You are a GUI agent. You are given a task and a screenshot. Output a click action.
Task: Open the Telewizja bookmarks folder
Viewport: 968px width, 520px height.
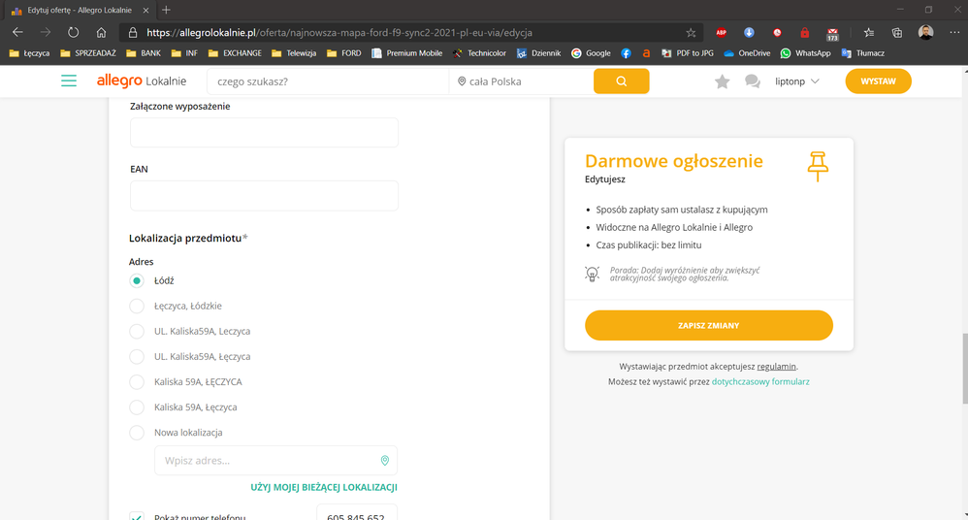(294, 53)
